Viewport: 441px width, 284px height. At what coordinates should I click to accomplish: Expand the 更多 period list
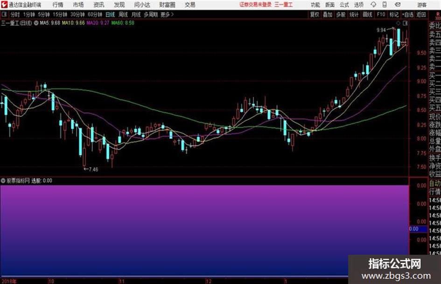pos(167,14)
